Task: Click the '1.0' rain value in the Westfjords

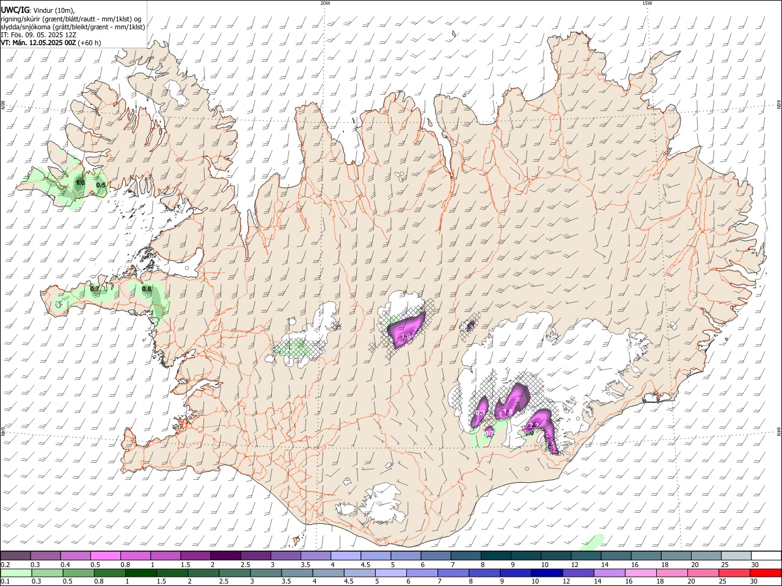Action: click(x=80, y=183)
